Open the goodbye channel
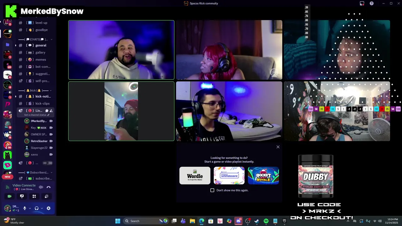The image size is (402, 226). pyautogui.click(x=35, y=30)
